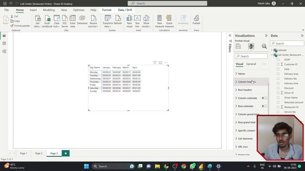Open the Data hub
The height and width of the screenshot is (171, 305).
pos(57,21)
